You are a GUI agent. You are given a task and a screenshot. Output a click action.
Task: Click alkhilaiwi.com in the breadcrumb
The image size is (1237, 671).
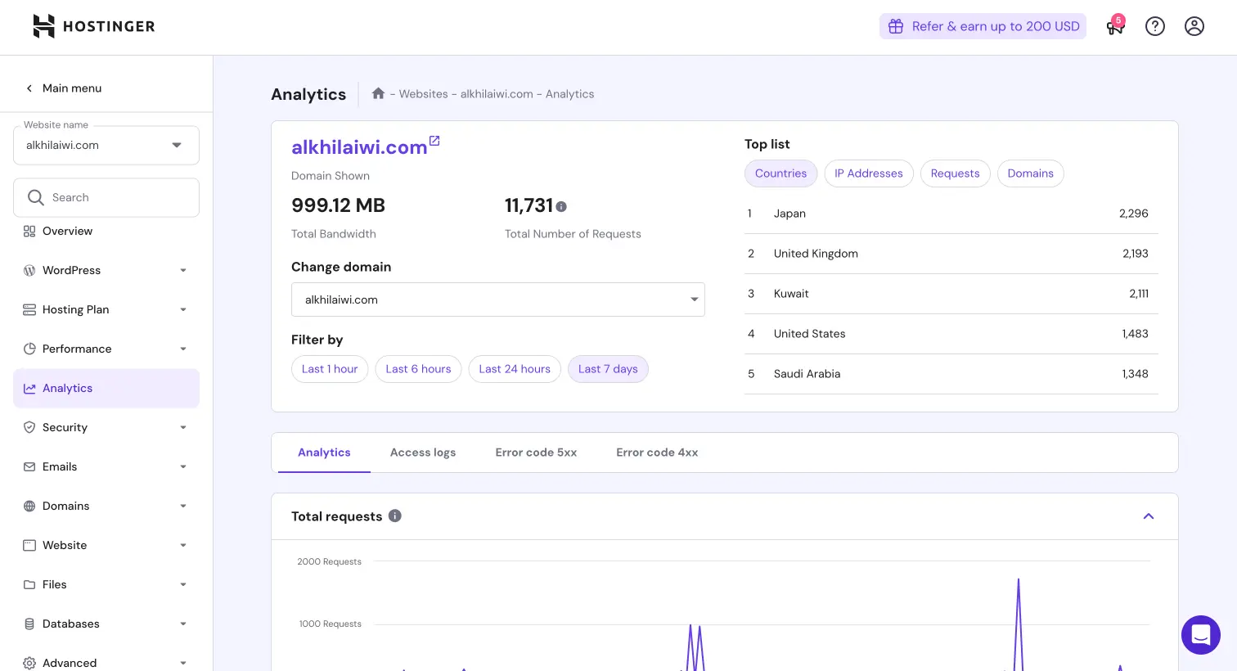(497, 94)
